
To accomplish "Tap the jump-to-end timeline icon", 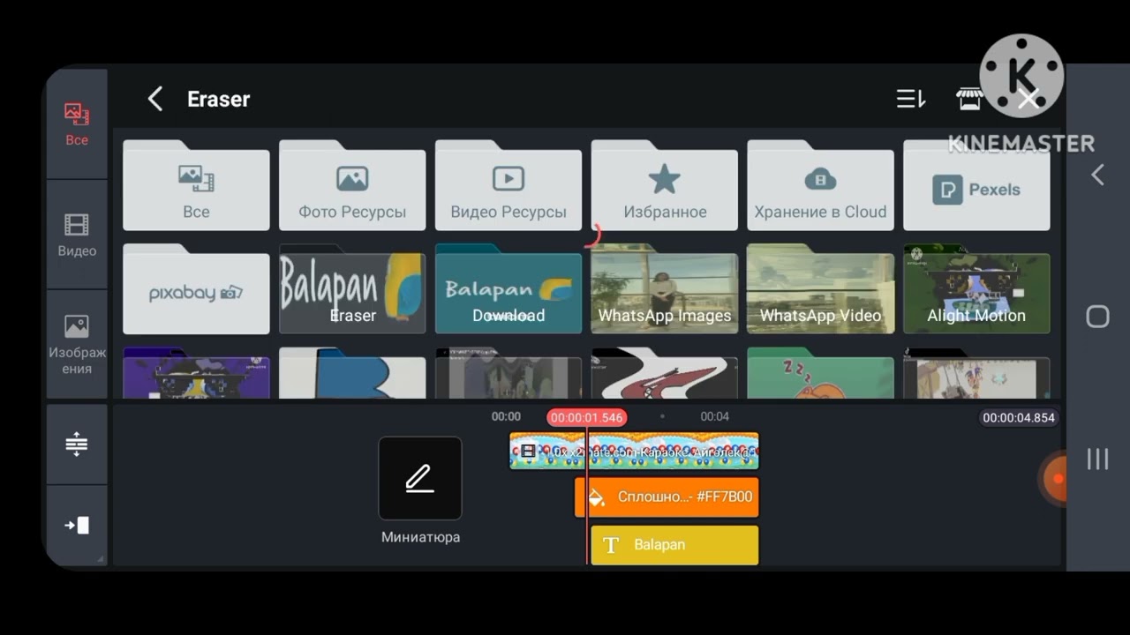I will (77, 526).
